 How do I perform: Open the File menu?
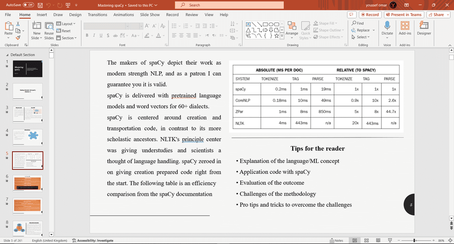tap(8, 15)
